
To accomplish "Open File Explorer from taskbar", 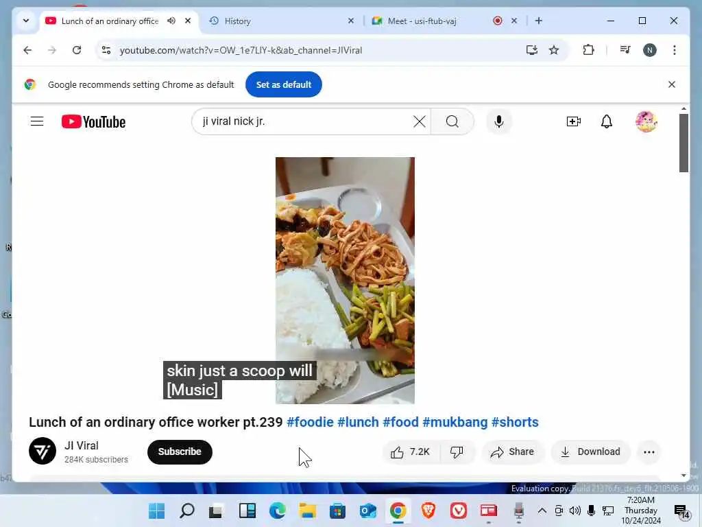I will [308, 511].
